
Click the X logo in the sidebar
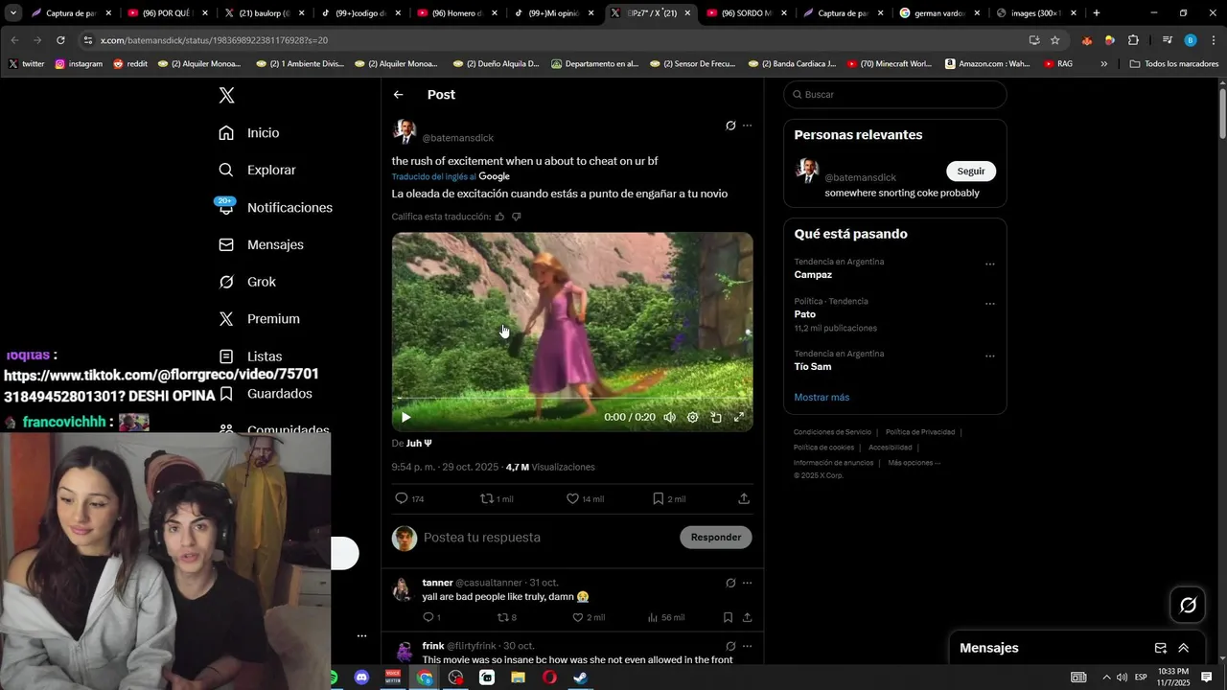click(226, 95)
